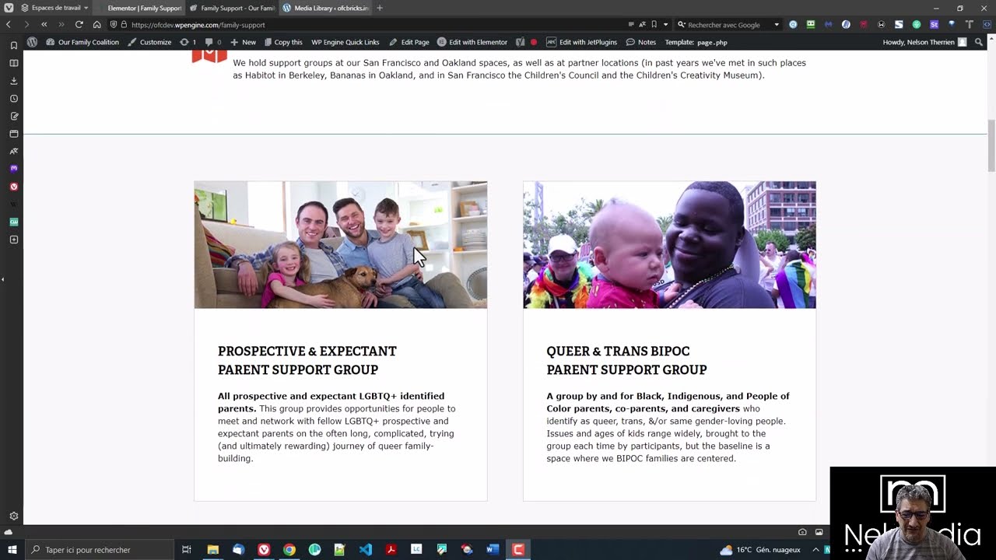
Task: Click the Windows Start button
Action: pos(12,550)
